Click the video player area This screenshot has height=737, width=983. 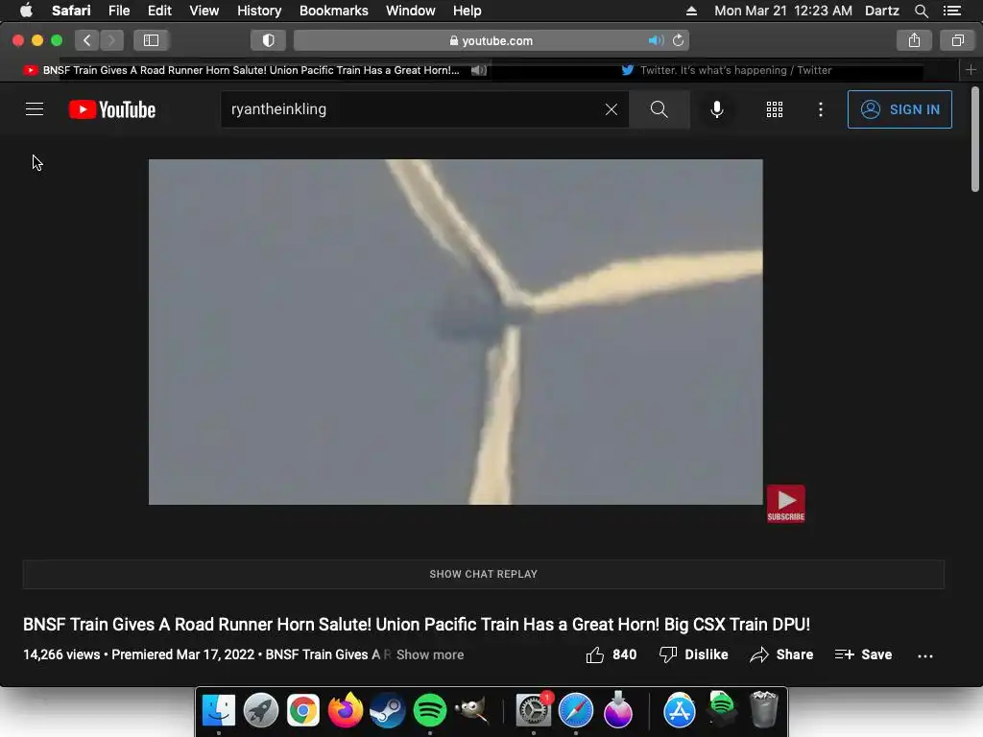(456, 331)
